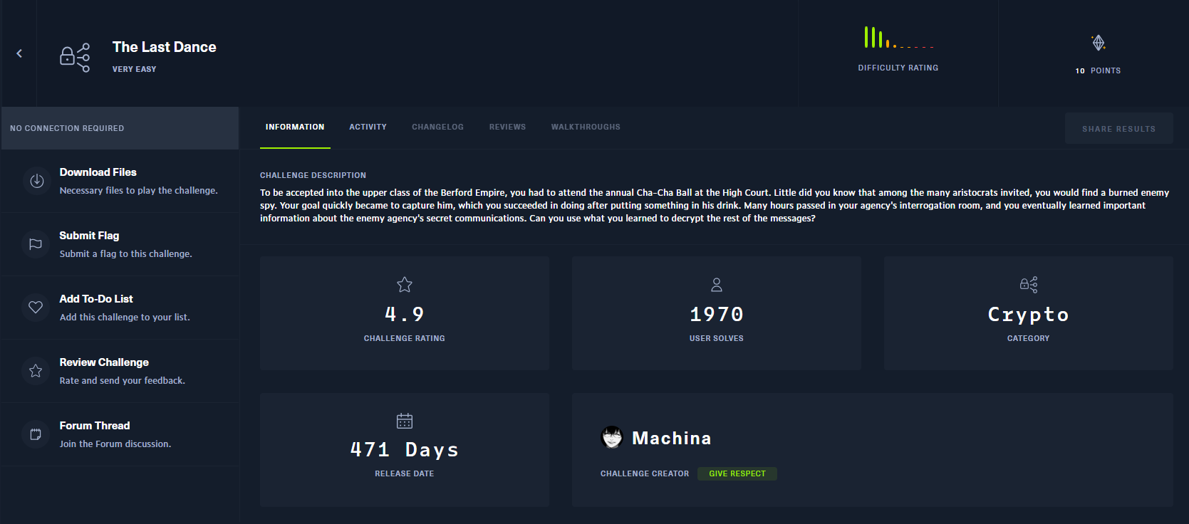Click the Give Respect button
Image resolution: width=1189 pixels, height=524 pixels.
pyautogui.click(x=737, y=473)
